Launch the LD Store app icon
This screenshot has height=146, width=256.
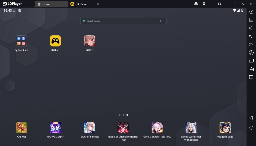(x=55, y=41)
